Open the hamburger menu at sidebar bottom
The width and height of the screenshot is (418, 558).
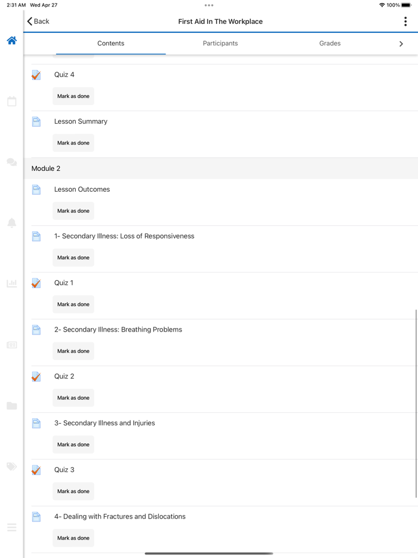pyautogui.click(x=11, y=528)
